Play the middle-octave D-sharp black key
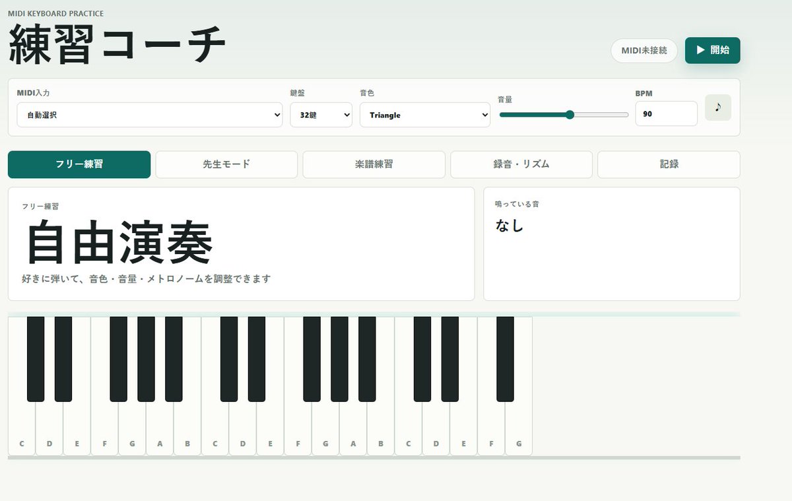Screen dimensions: 792x501 coord(257,359)
